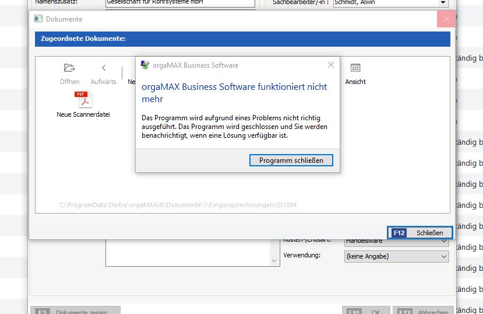This screenshot has width=483, height=314.
Task: Click the Abbrechen button
Action: [423, 310]
